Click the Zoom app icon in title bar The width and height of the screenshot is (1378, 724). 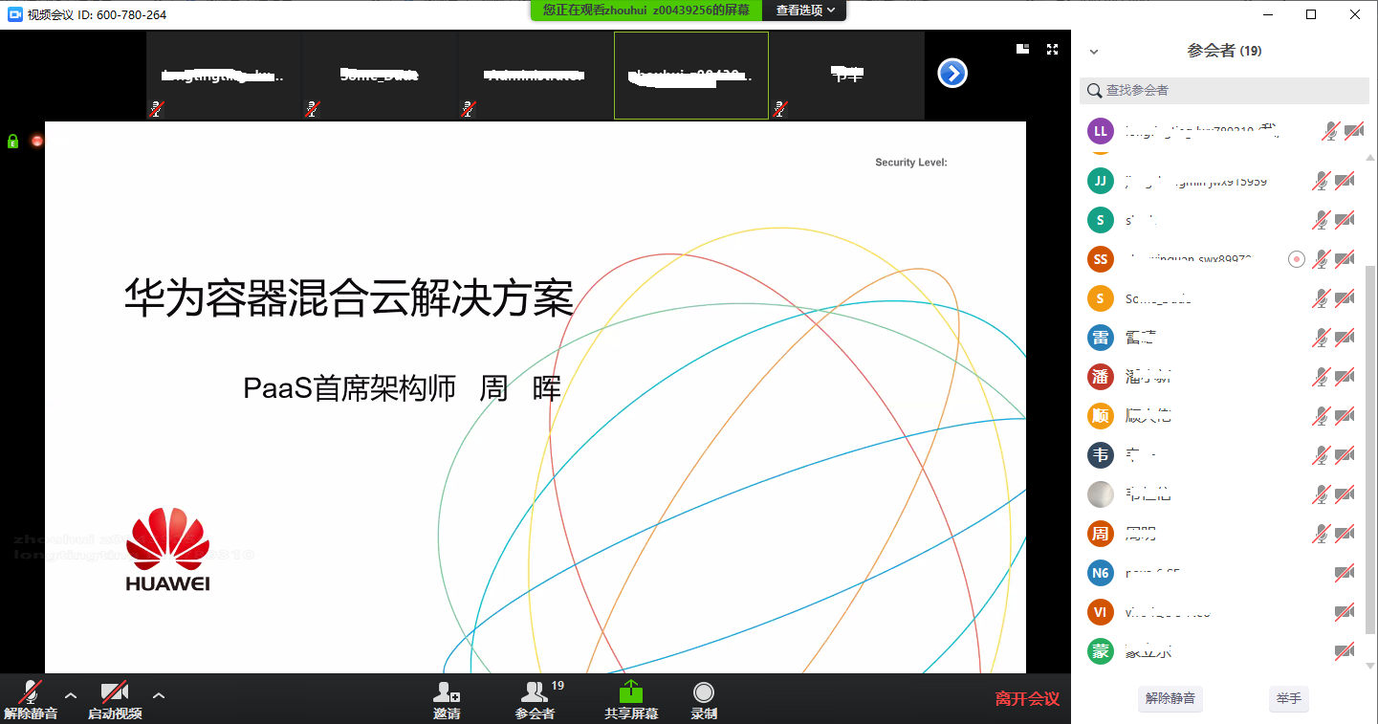point(14,14)
